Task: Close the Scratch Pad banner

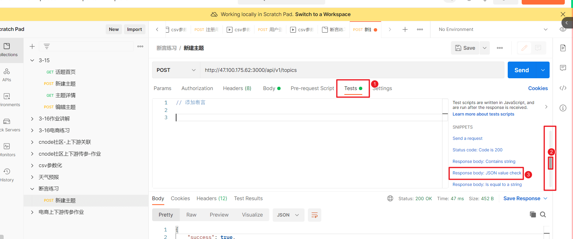Action: (563, 14)
